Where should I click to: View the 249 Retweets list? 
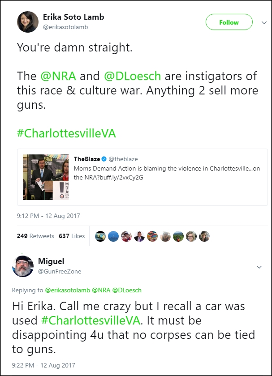(x=35, y=236)
